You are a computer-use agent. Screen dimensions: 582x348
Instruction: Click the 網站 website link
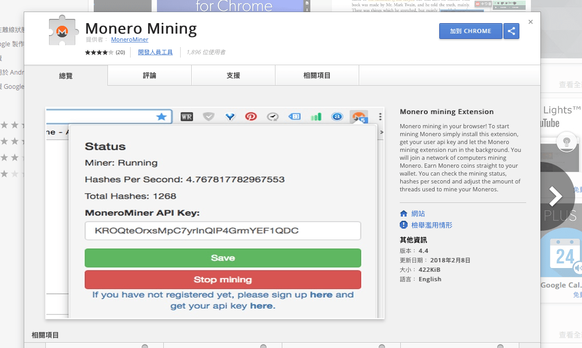click(418, 213)
